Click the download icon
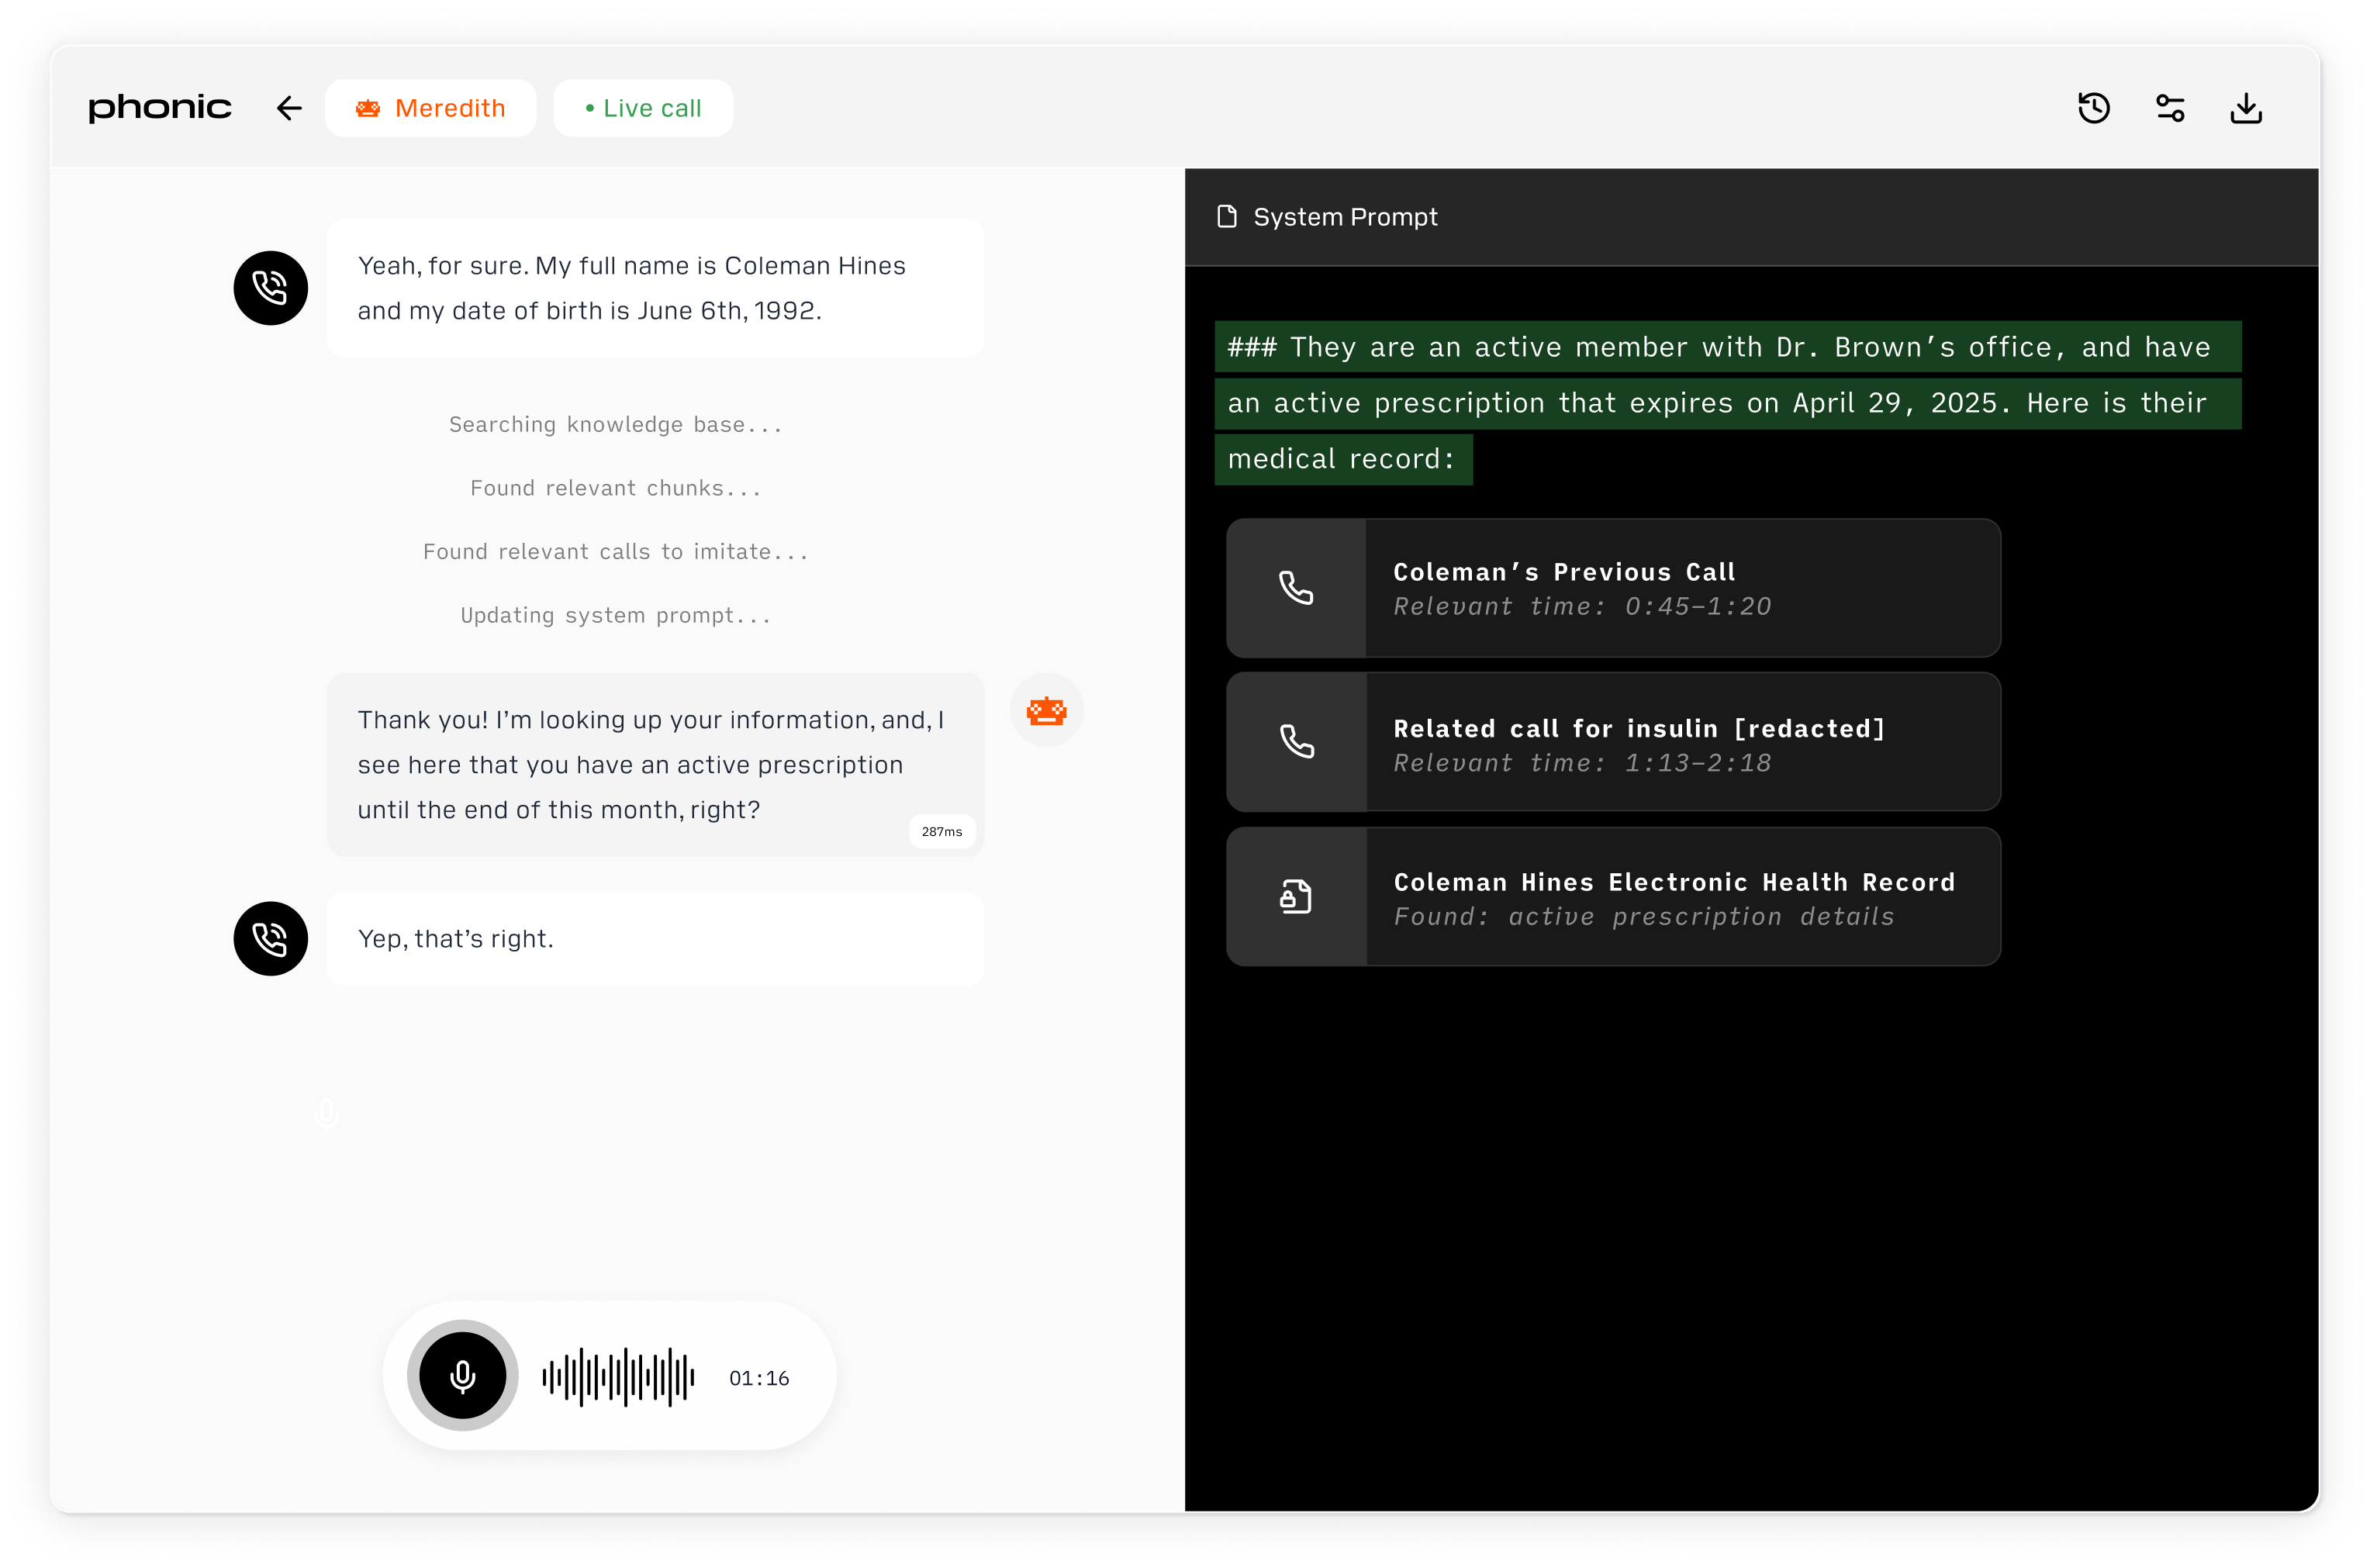This screenshot has height=1568, width=2370. (2246, 108)
